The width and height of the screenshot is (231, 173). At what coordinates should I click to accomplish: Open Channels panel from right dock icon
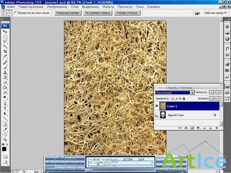point(227,92)
